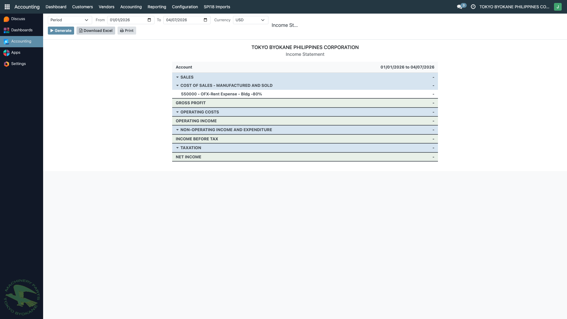This screenshot has width=567, height=319.
Task: Open the messages notification icon
Action: (460, 6)
